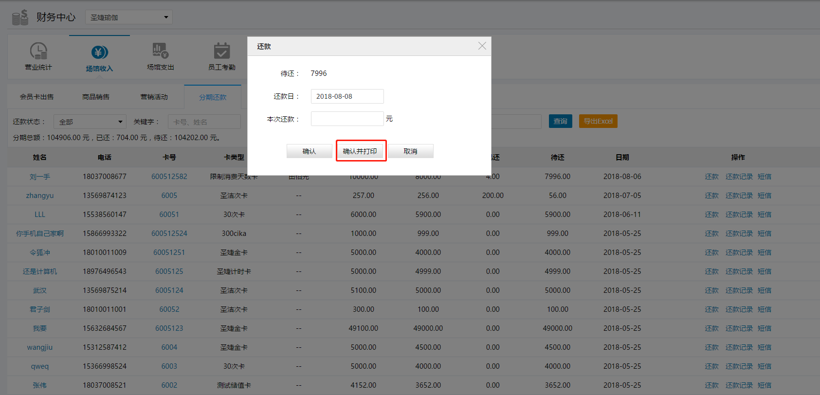Click 短信 in the qweq row
820x395 pixels.
[765, 366]
